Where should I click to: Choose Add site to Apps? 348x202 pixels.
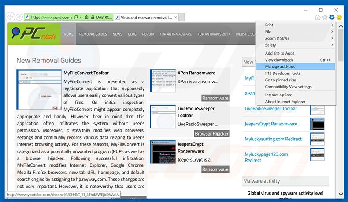296,53
